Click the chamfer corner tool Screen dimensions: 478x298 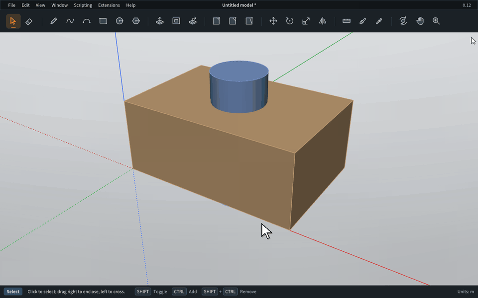pos(233,21)
